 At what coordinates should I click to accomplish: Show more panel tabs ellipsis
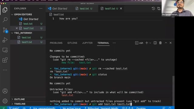click(114, 43)
